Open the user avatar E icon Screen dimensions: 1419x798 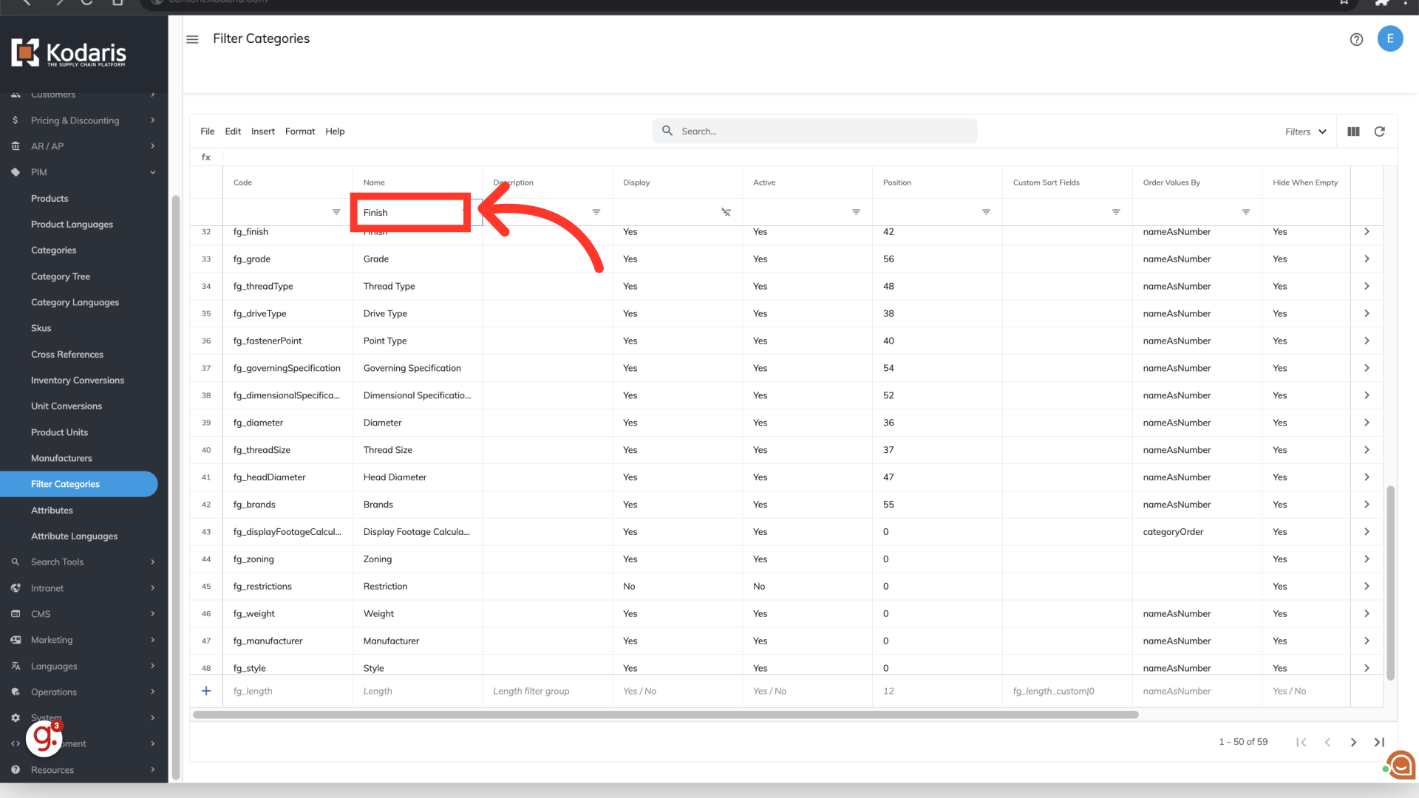(1389, 38)
